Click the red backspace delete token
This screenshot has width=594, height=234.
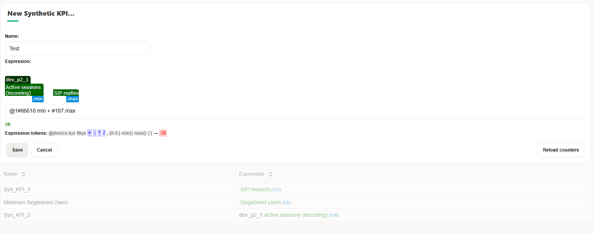coord(163,133)
